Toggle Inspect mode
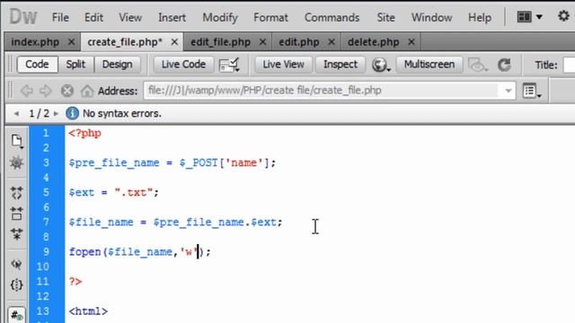 pos(341,65)
